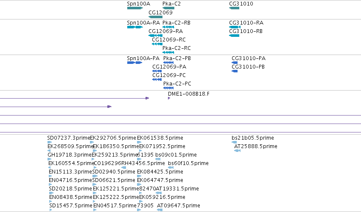Screen dimensions: 361x212
Task: Click the EK292706.5prime label
Action: click(113, 138)
